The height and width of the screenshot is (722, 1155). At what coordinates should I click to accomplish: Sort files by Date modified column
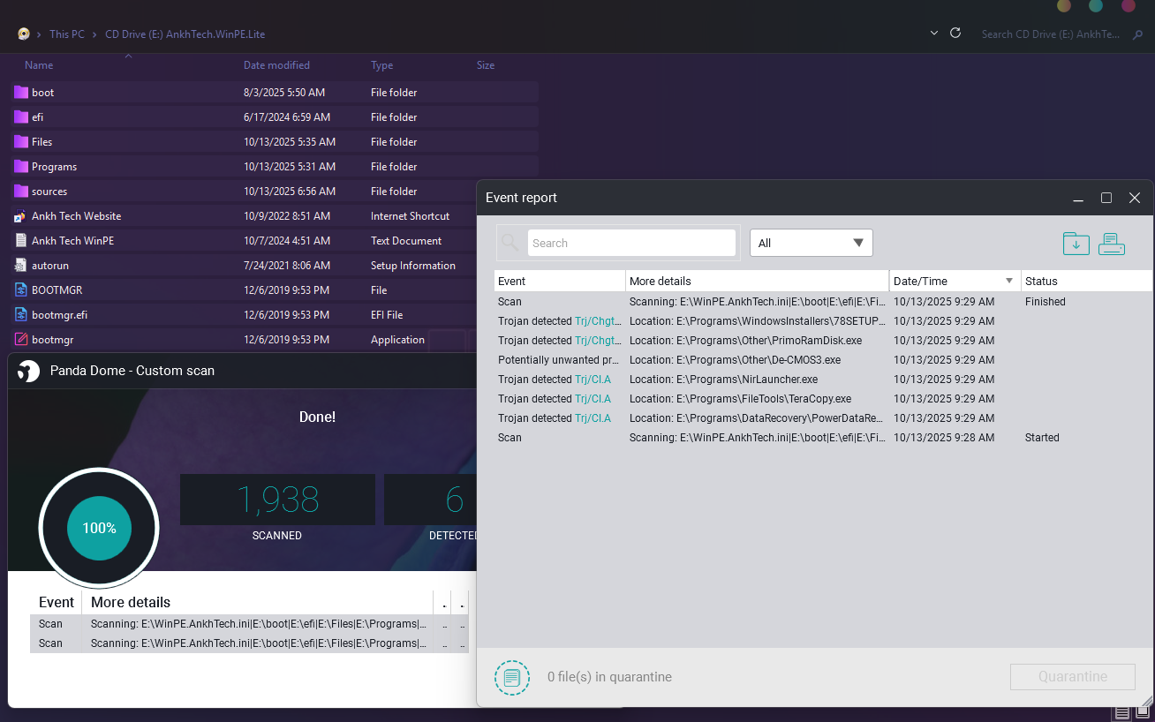276,65
